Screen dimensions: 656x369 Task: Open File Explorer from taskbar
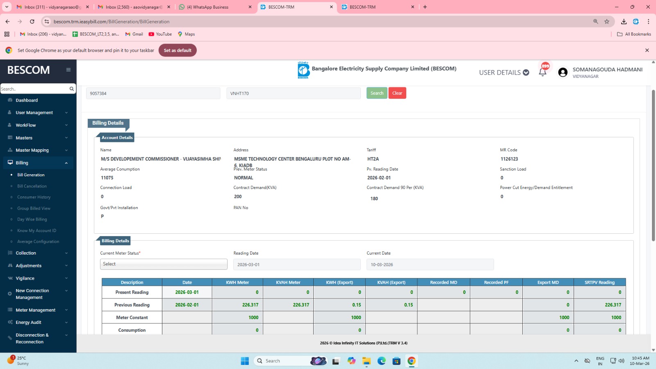click(366, 361)
